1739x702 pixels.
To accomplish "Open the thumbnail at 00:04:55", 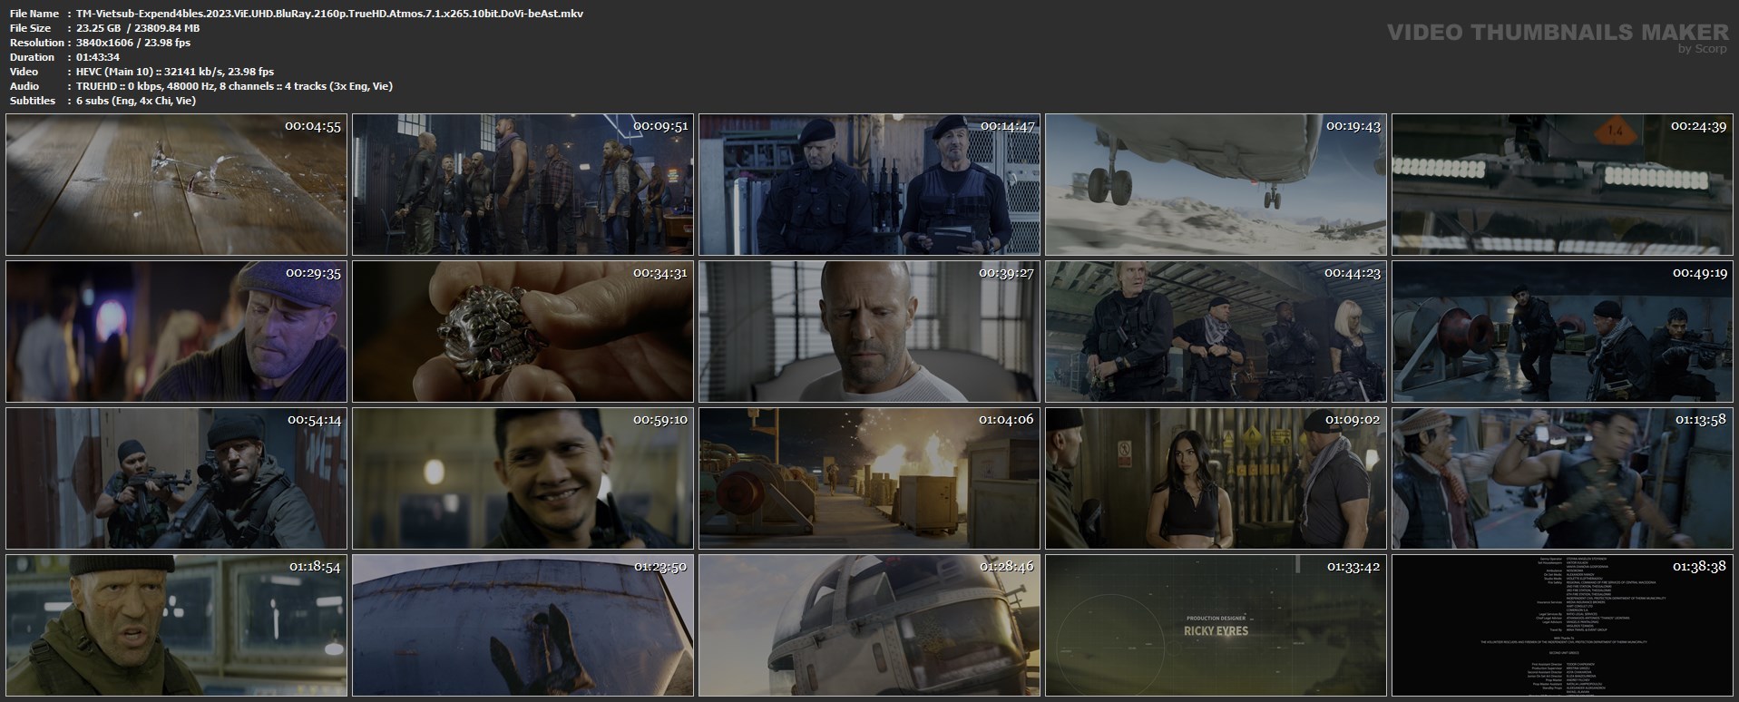I will 176,185.
